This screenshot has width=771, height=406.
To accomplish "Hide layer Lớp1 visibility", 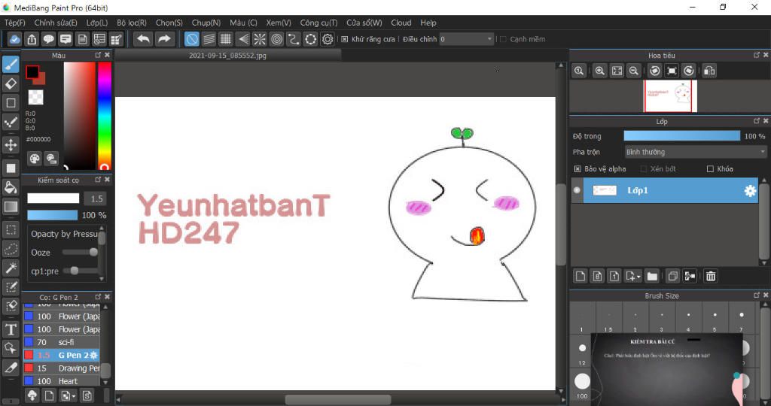I will 577,190.
